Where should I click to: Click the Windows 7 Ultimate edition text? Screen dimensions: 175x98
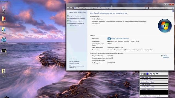point(97,19)
